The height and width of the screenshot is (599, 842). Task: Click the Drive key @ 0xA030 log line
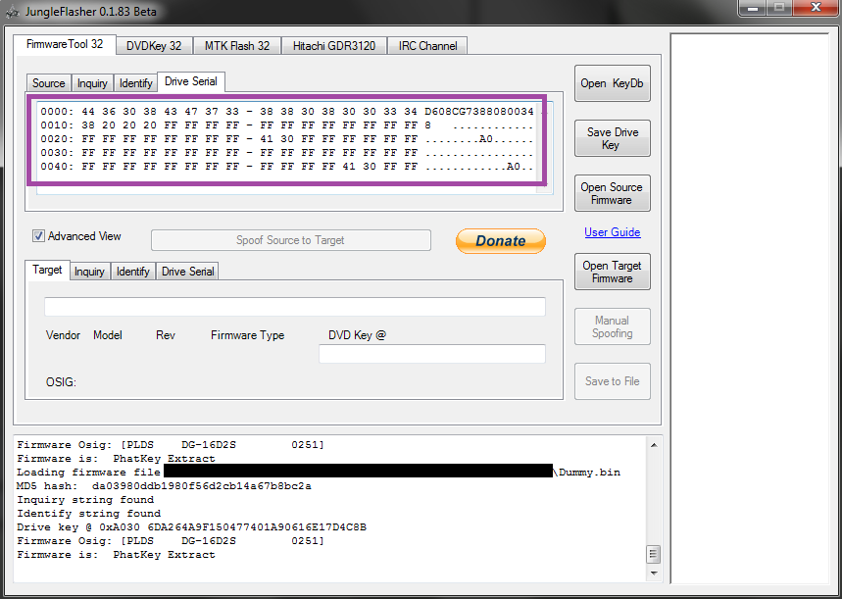tap(191, 527)
